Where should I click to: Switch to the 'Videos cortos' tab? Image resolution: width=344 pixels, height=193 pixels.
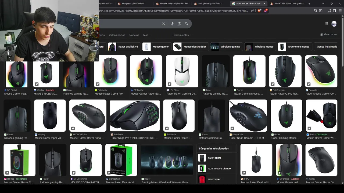tap(117, 35)
